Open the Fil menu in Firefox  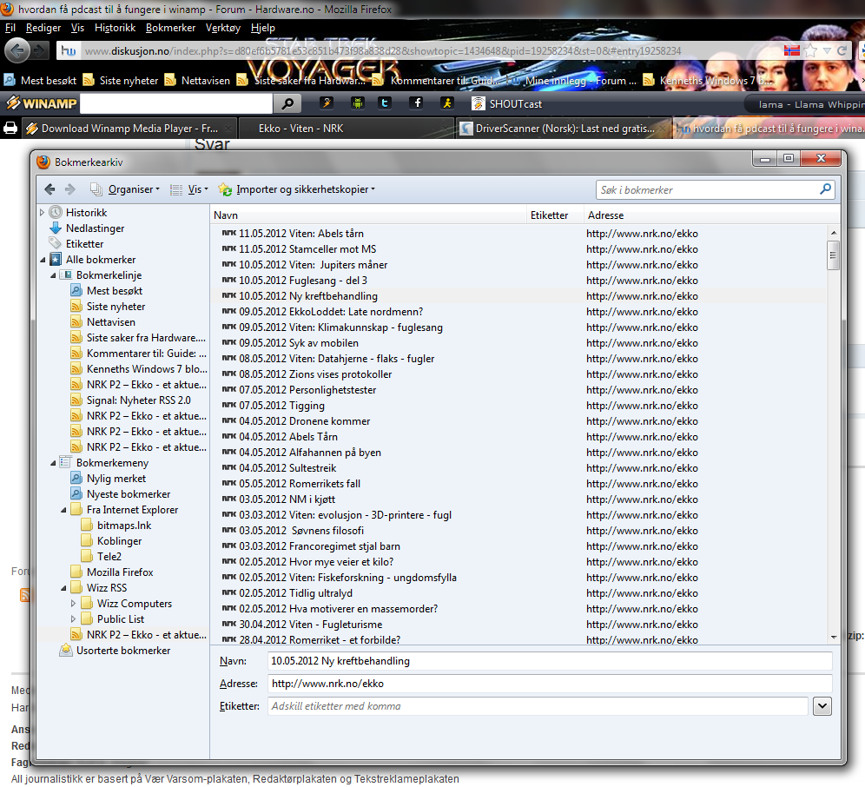[x=10, y=28]
